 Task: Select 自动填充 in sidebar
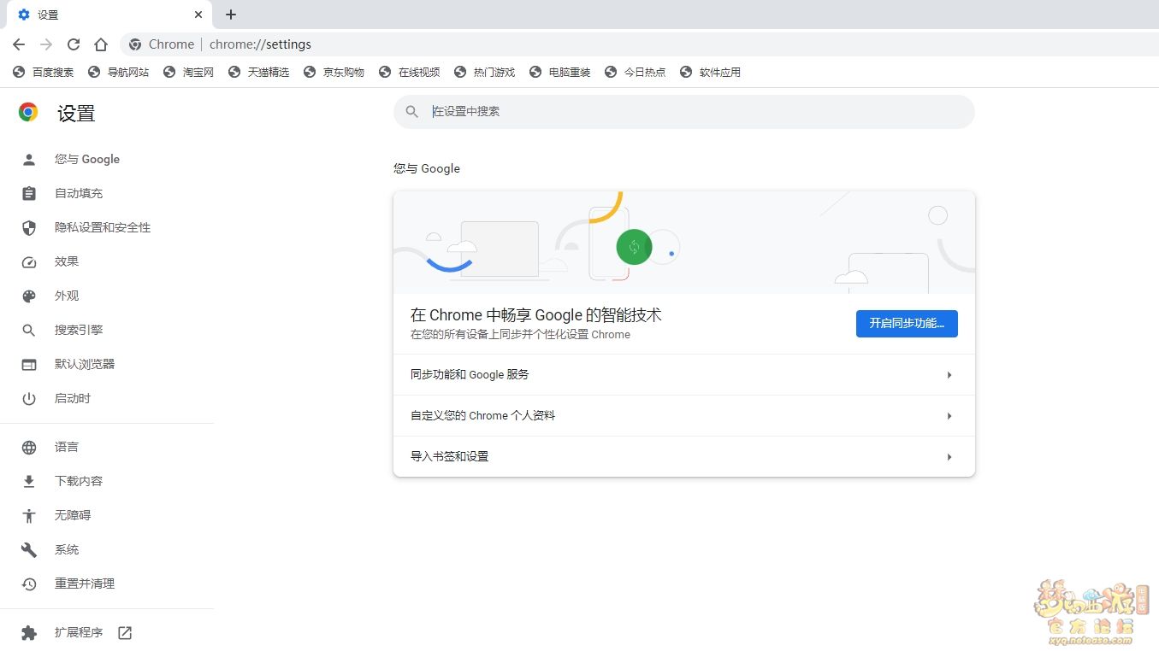(79, 193)
